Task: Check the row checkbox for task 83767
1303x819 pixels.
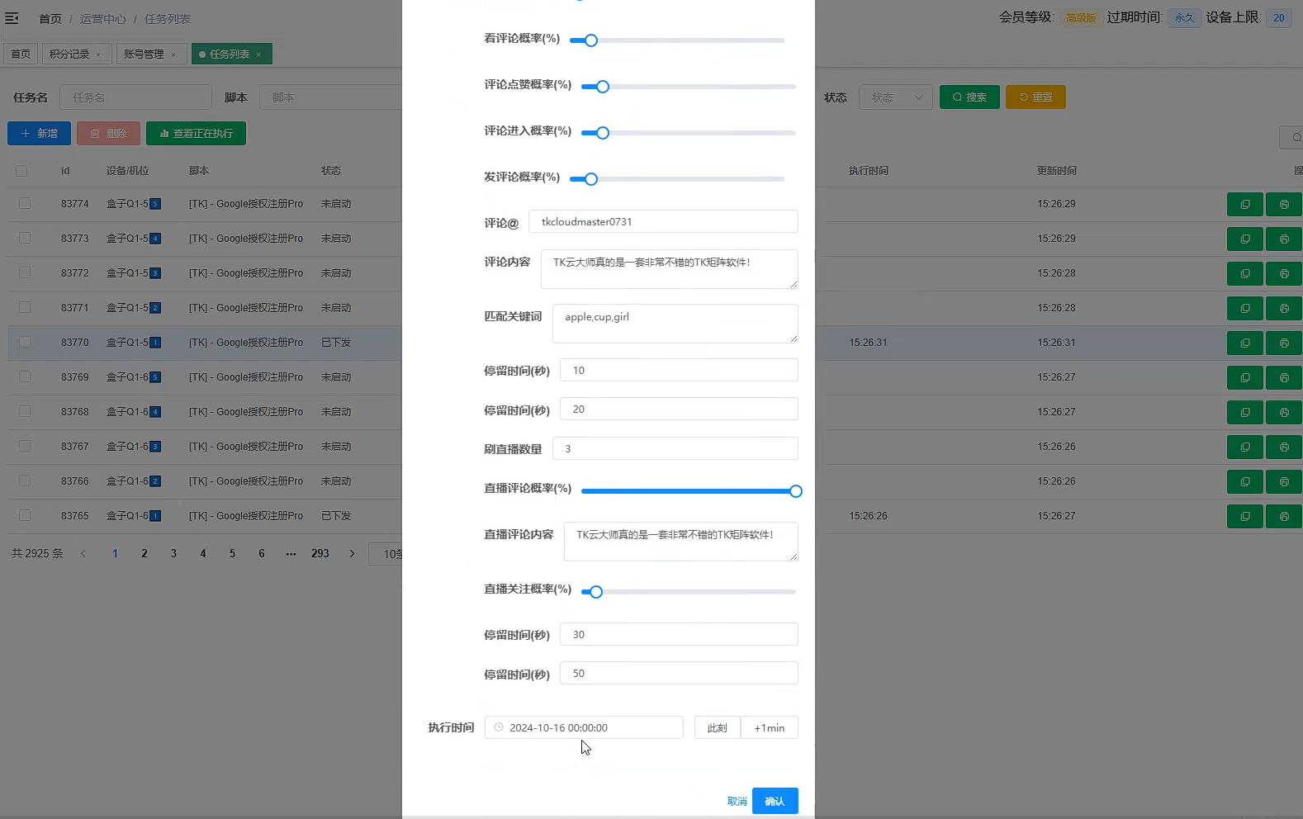Action: 25,446
